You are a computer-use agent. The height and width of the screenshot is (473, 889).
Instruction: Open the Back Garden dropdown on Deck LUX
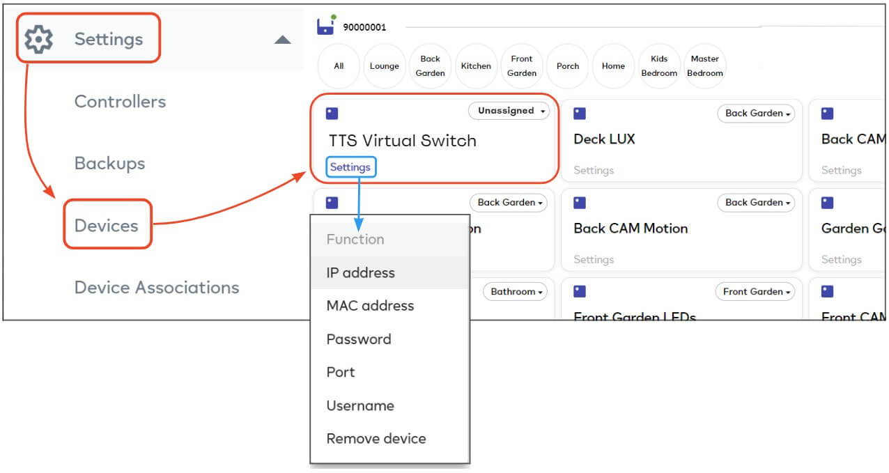coord(756,113)
